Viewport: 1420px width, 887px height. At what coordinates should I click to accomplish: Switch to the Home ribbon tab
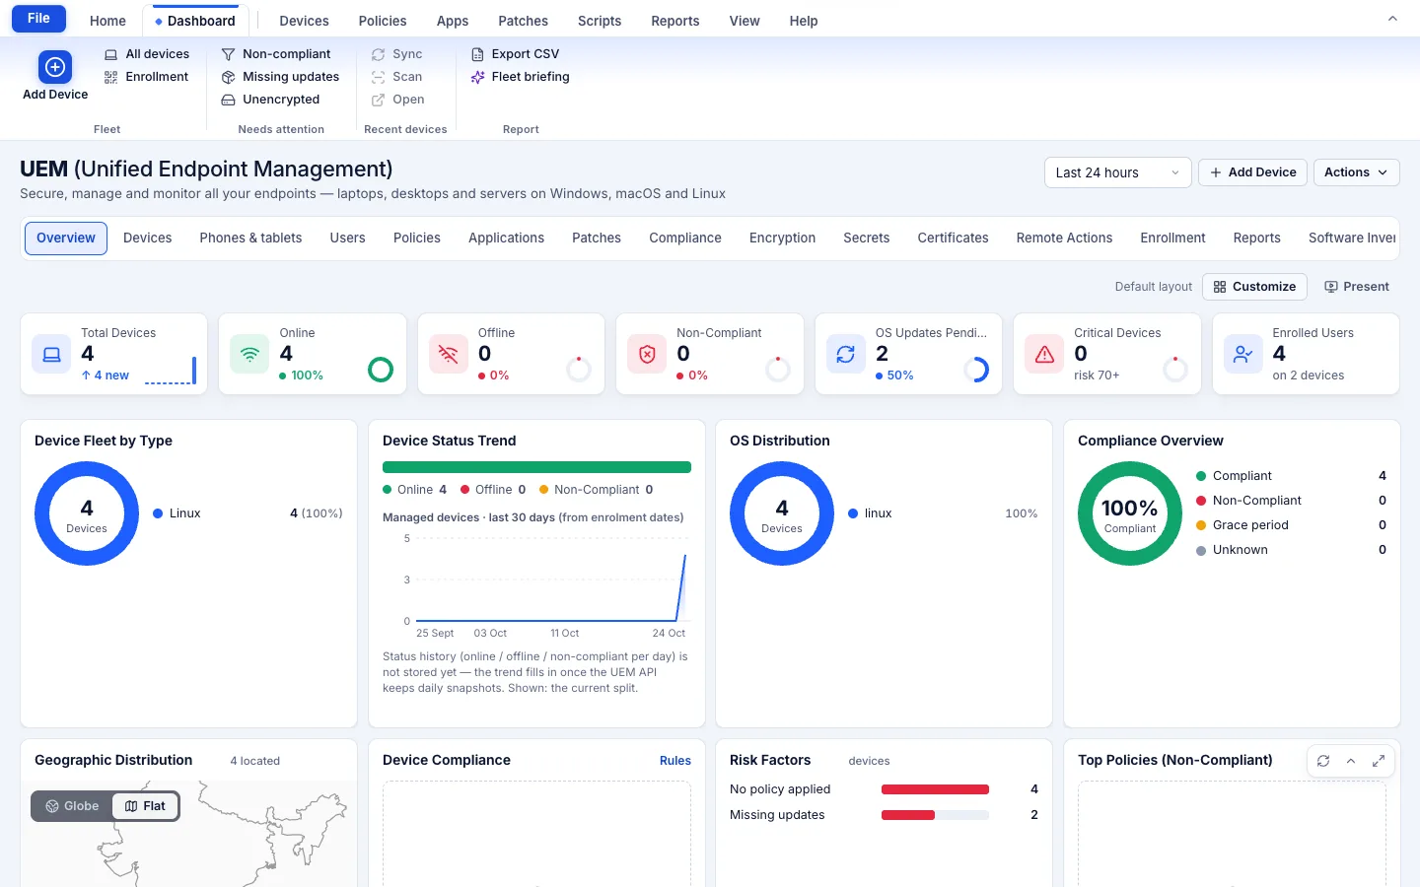pos(107,21)
